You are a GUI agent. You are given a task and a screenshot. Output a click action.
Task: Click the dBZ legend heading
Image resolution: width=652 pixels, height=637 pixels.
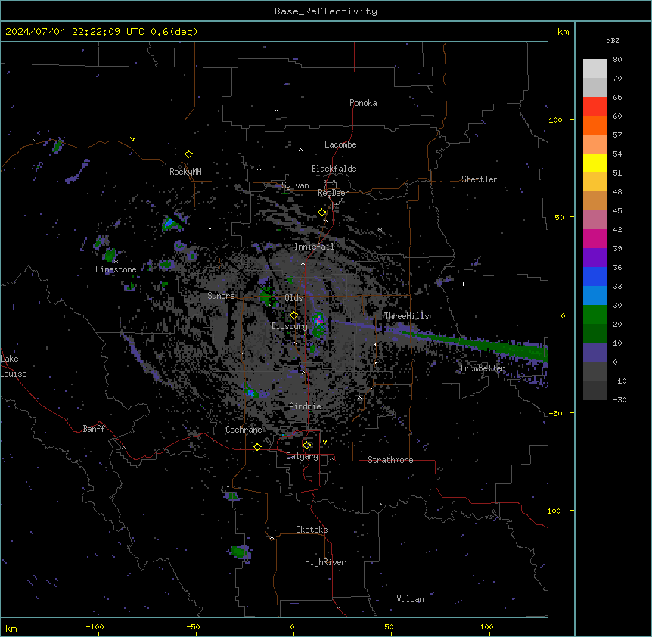[613, 40]
